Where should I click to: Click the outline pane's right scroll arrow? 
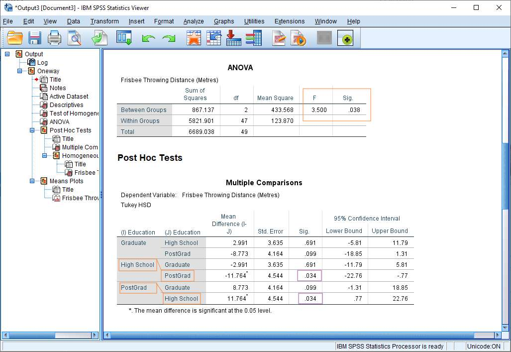coord(95,335)
